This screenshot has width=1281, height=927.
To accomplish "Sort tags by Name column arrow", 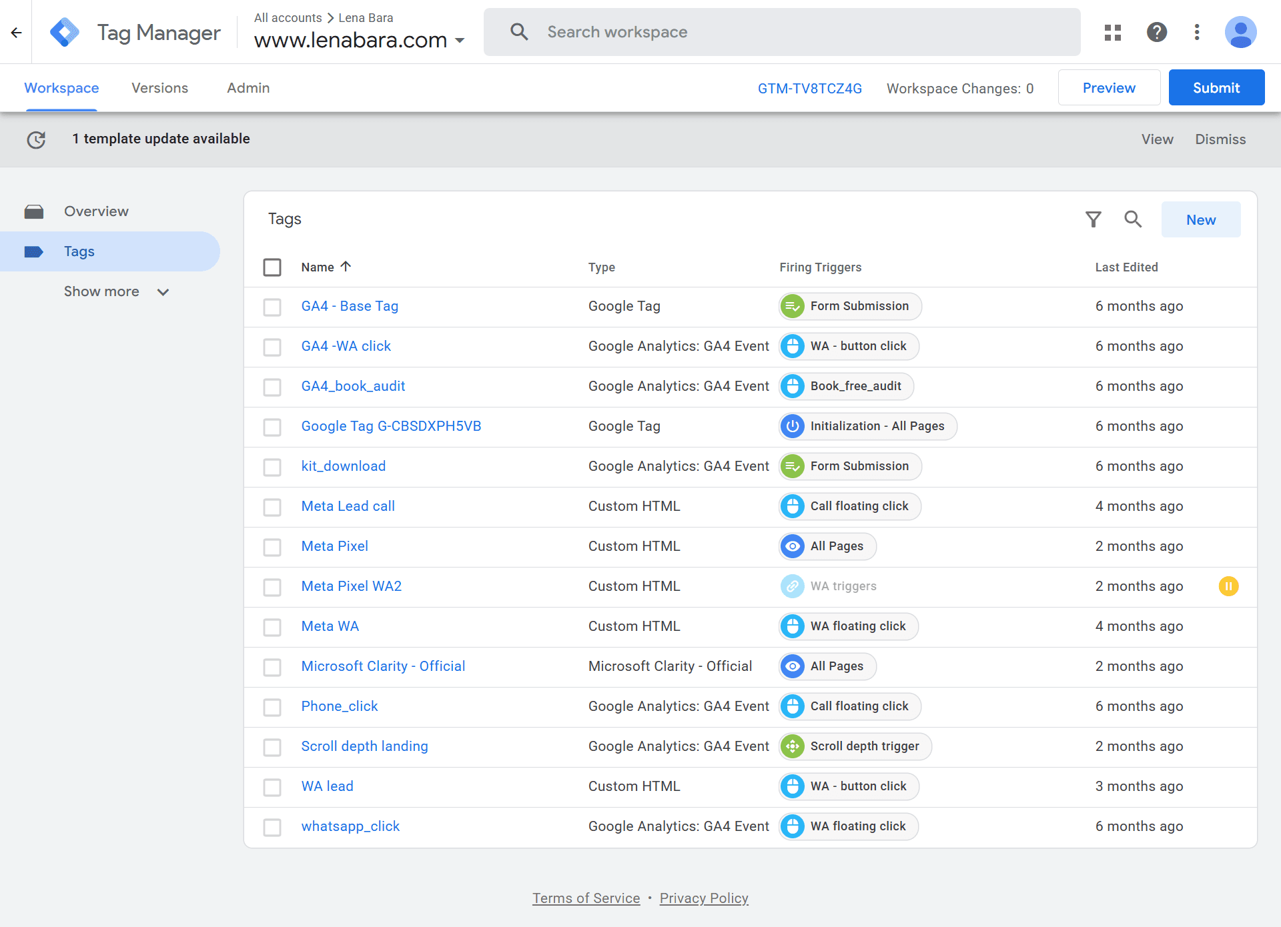I will coord(346,266).
